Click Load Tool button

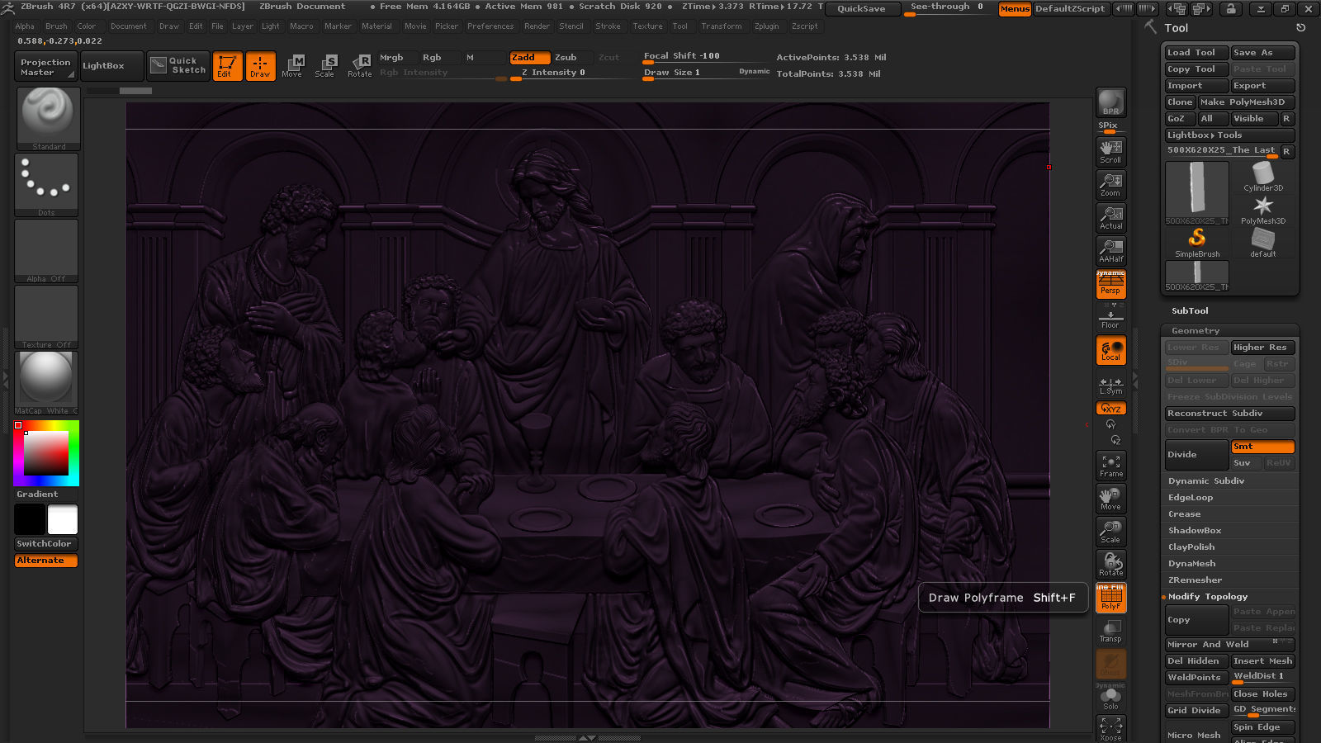pos(1196,53)
